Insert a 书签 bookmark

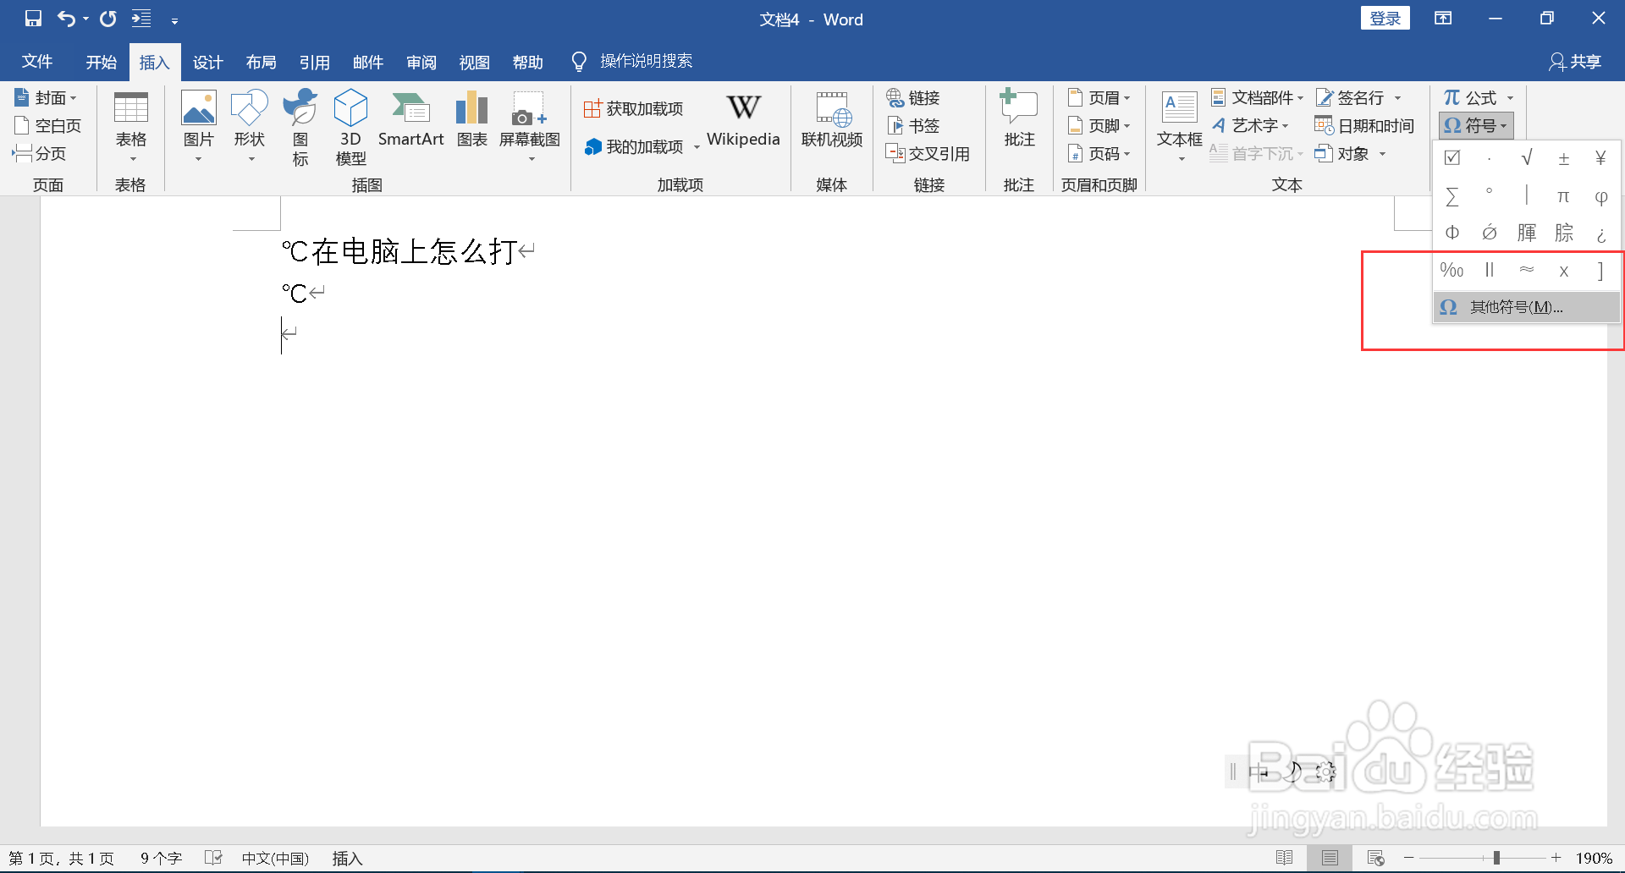pyautogui.click(x=914, y=125)
